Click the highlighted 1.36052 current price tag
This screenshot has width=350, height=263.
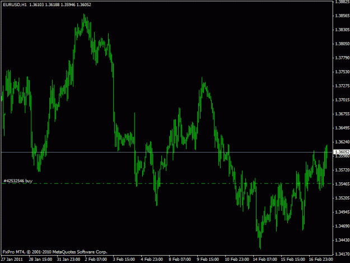pos(342,152)
